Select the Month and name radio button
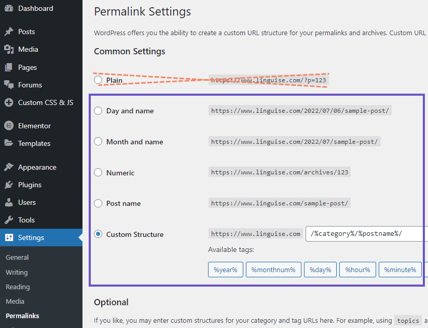This screenshot has width=428, height=328. point(98,142)
